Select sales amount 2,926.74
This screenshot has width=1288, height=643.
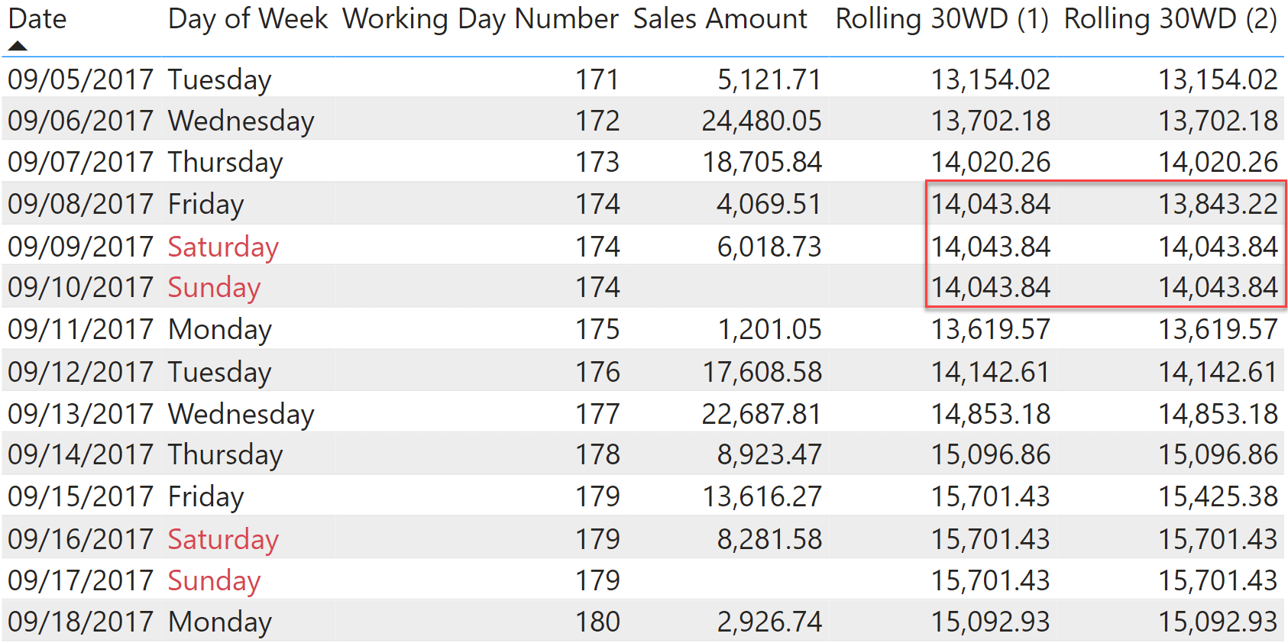pyautogui.click(x=769, y=622)
